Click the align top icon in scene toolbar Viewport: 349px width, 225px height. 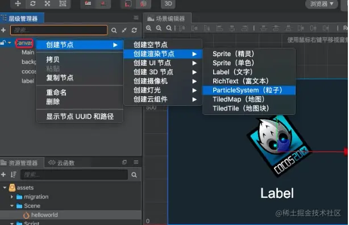pyautogui.click(x=182, y=28)
